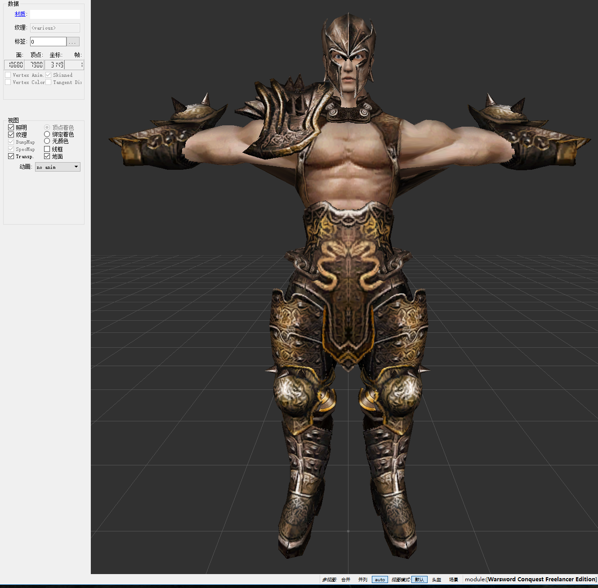Toggle the Vertex Color checkbox
This screenshot has width=598, height=588.
8,82
